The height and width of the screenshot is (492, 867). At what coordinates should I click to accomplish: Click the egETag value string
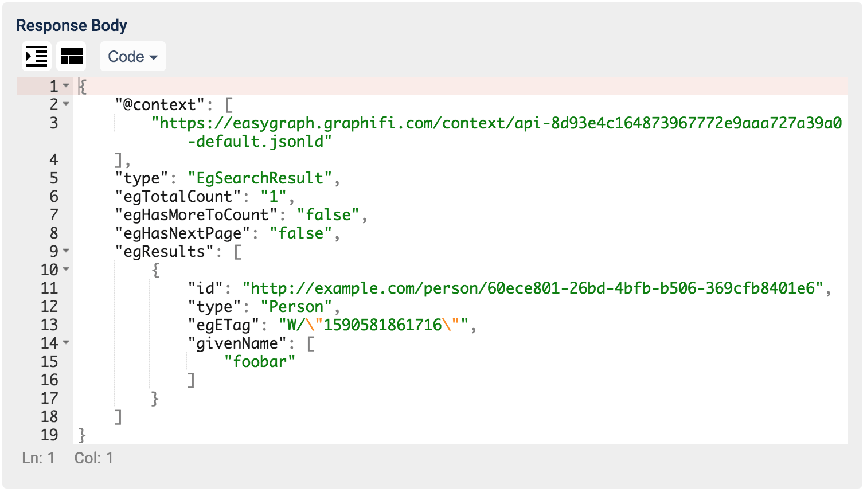[373, 325]
